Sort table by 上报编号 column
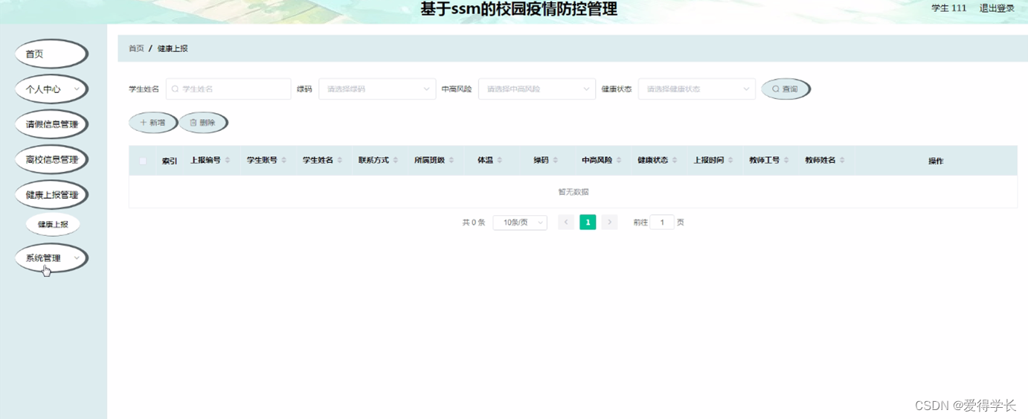The width and height of the screenshot is (1028, 419). (x=228, y=160)
